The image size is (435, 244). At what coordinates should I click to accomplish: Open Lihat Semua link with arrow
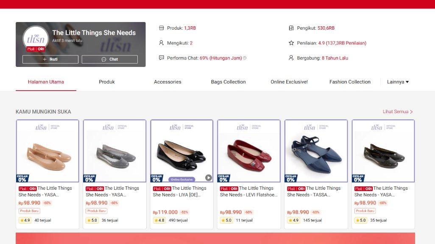point(398,111)
